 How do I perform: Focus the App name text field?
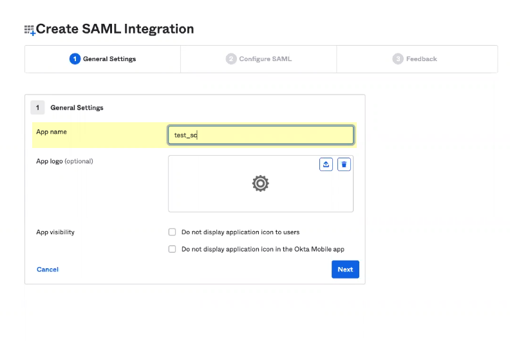[260, 135]
